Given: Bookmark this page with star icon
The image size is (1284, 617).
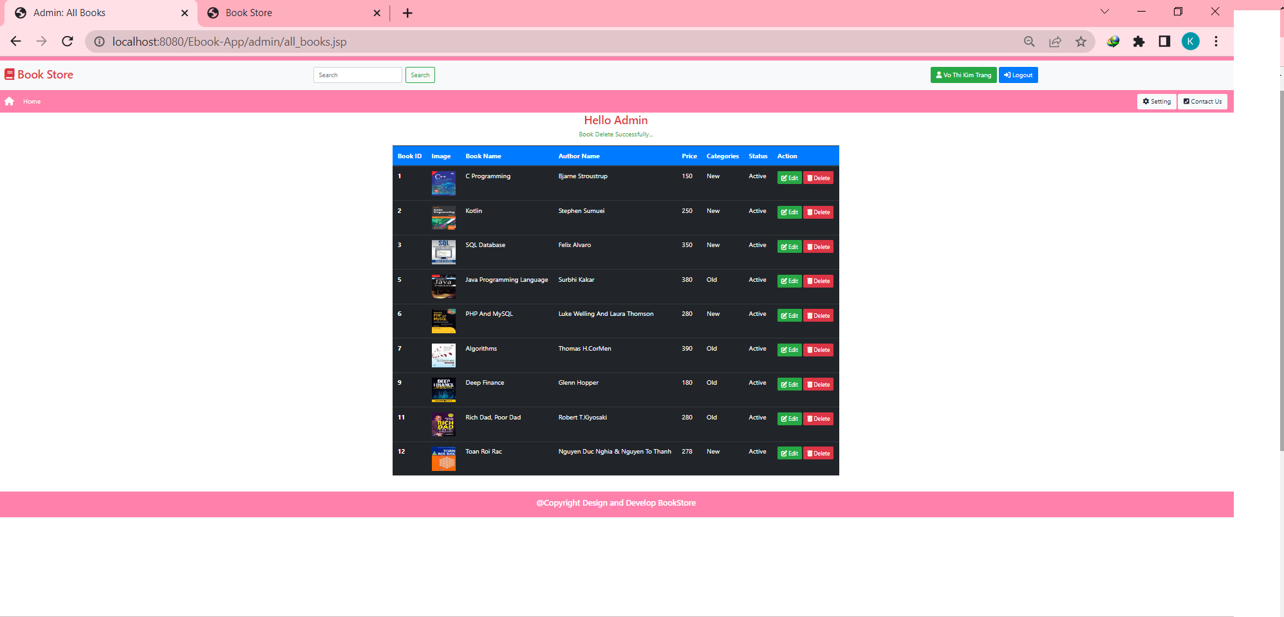Looking at the screenshot, I should click(x=1081, y=41).
